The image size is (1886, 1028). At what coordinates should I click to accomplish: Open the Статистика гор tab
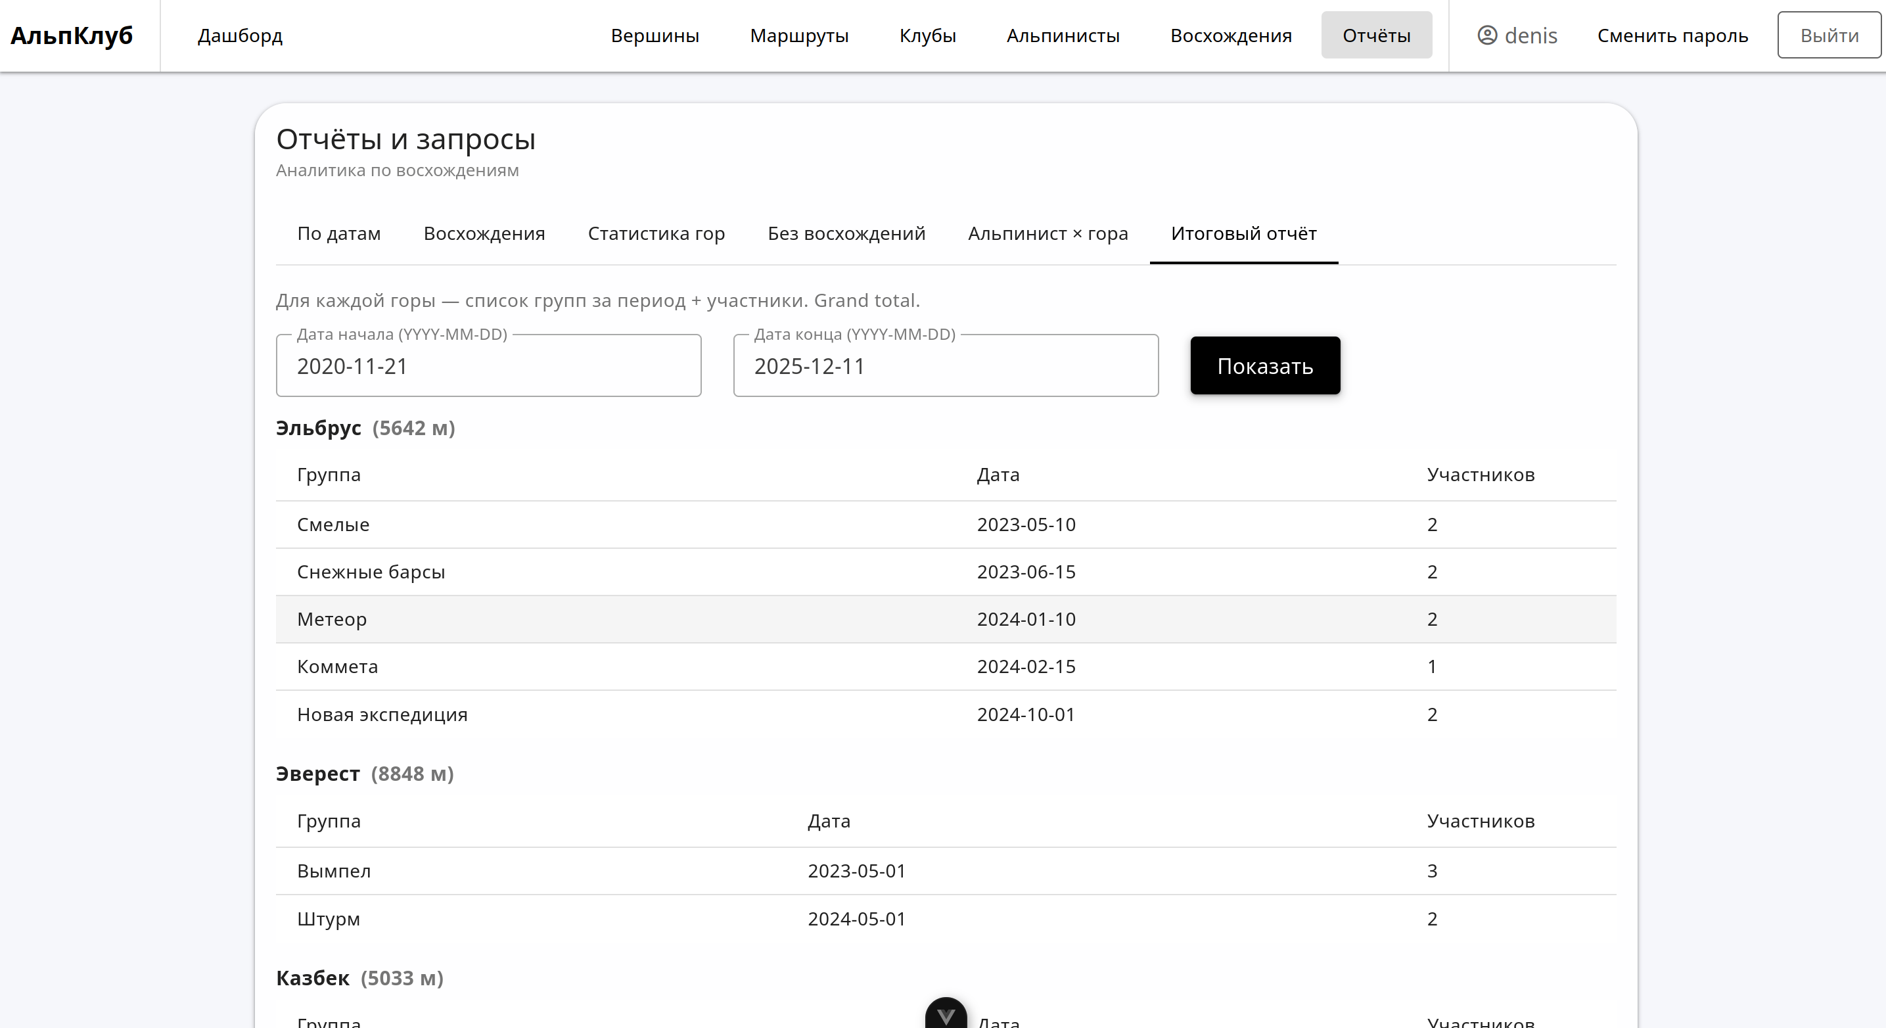pos(656,233)
